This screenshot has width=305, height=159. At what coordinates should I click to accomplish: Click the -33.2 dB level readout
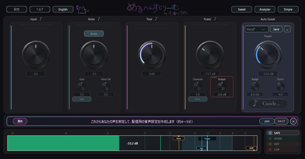pos(132,143)
